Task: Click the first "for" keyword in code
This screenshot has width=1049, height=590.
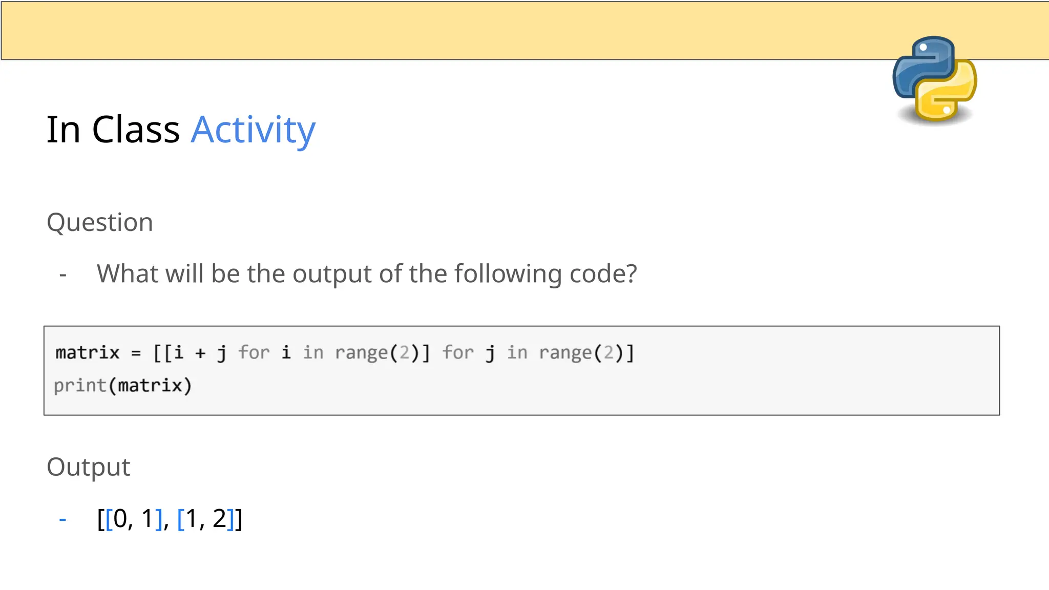Action: (254, 353)
